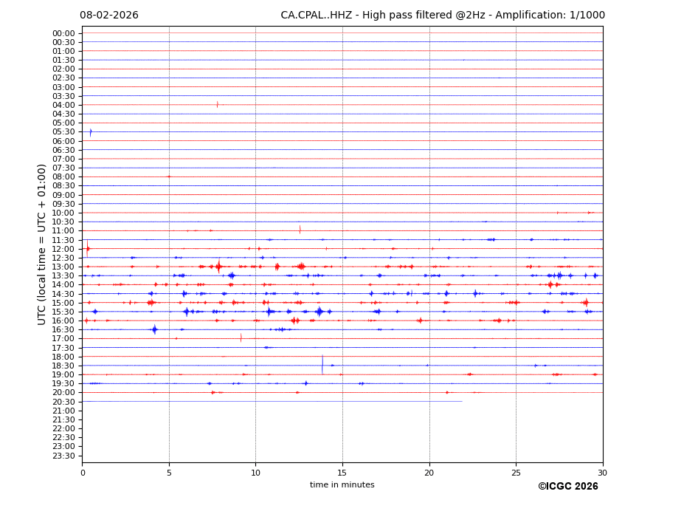Click the 18:30 time row label

[63, 366]
